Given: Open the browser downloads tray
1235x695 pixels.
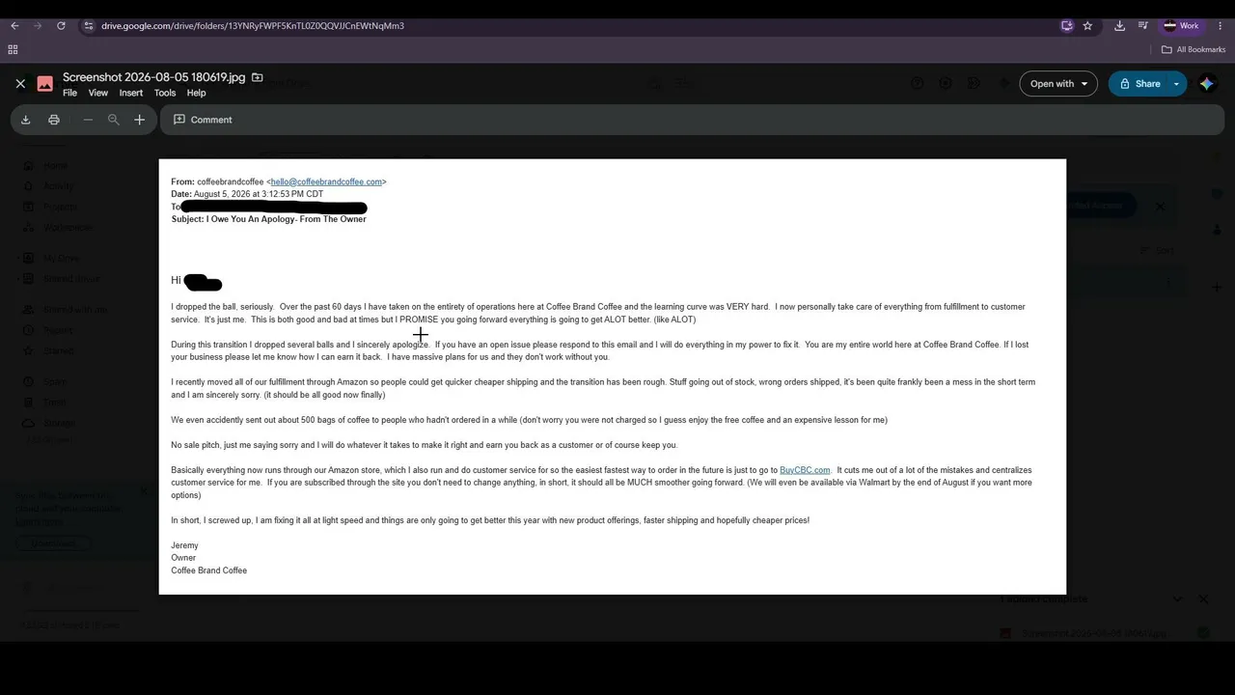Looking at the screenshot, I should point(1119,26).
